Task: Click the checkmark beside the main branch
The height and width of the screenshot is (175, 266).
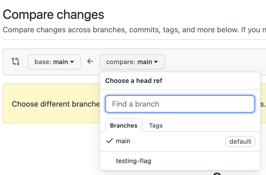Action: 109,141
